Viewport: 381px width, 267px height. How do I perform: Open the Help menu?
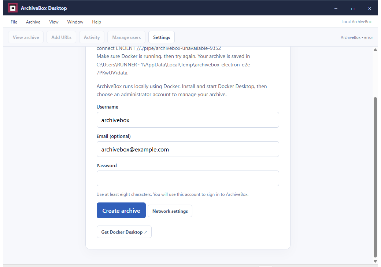click(96, 22)
